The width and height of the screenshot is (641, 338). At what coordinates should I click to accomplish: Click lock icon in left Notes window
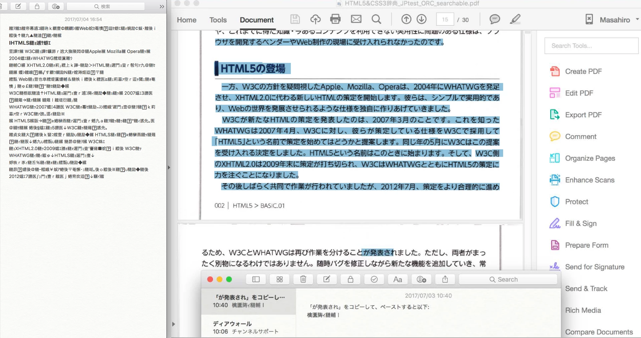coord(37,6)
